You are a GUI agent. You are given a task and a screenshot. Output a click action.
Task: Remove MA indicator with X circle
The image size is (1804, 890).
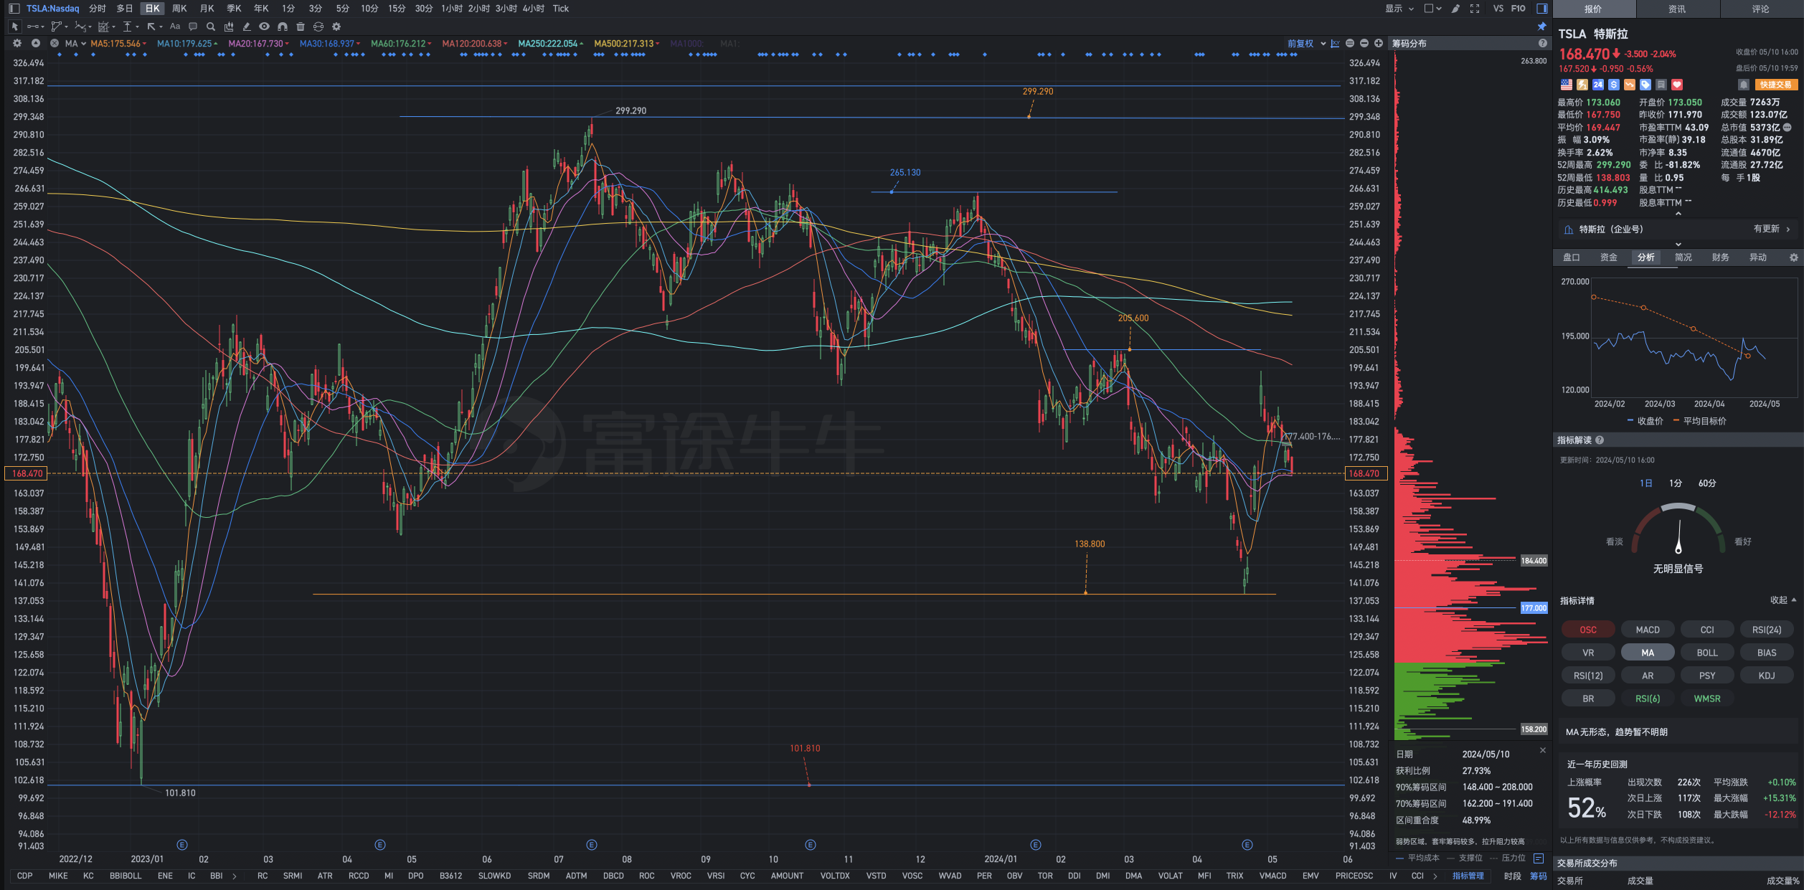pyautogui.click(x=55, y=43)
